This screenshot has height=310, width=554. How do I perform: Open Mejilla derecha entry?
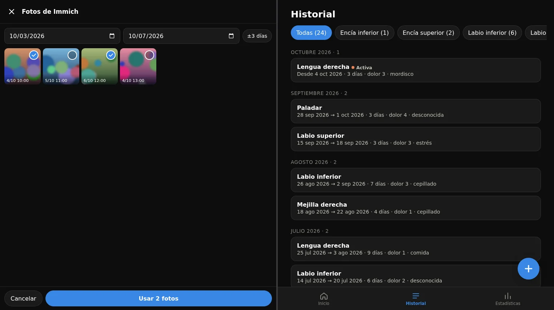[415, 208]
